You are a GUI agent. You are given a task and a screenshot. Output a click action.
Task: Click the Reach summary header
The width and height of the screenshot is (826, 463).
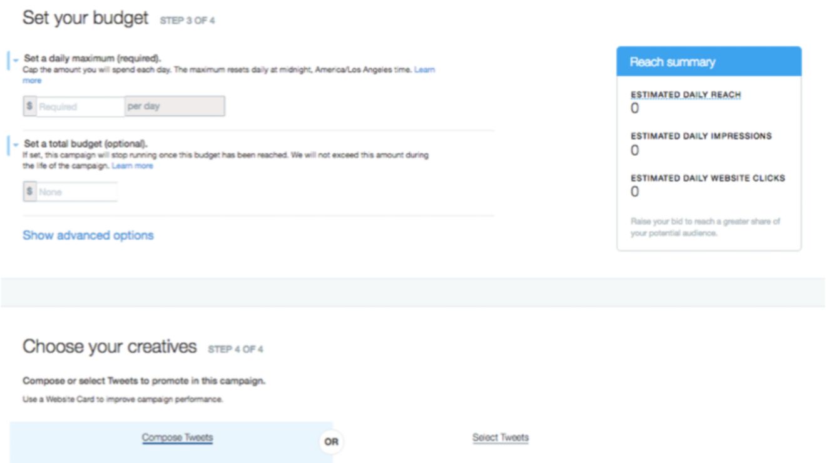709,62
